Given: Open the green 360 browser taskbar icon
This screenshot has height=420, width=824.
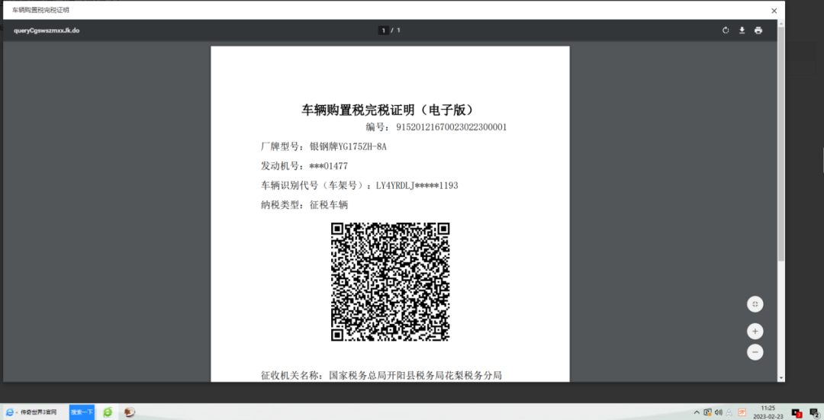Looking at the screenshot, I should 108,412.
